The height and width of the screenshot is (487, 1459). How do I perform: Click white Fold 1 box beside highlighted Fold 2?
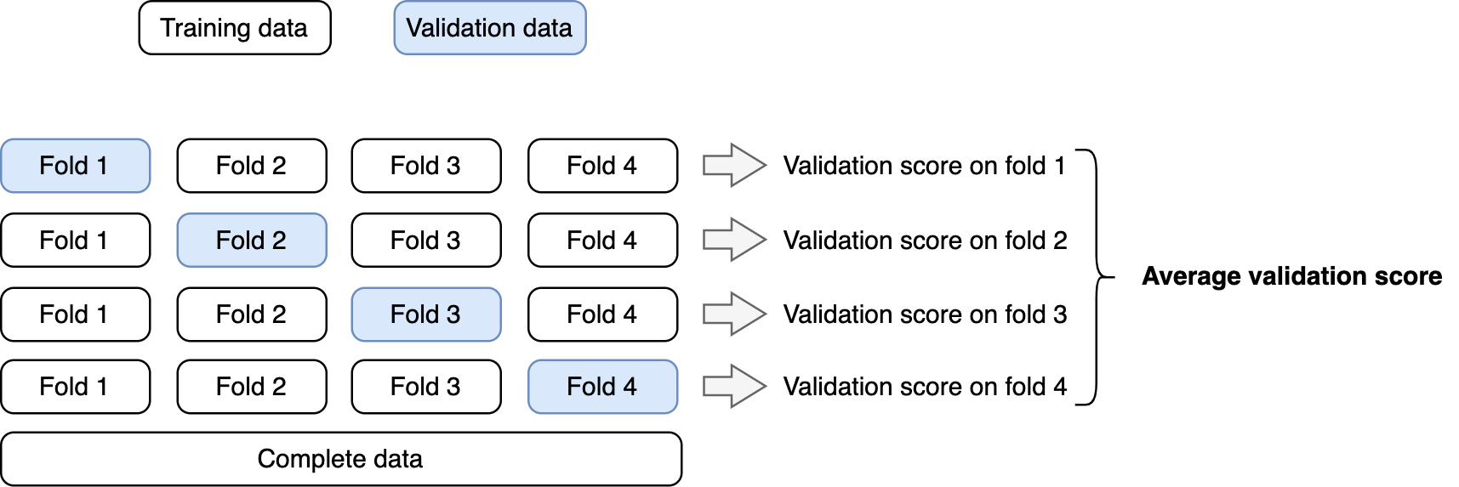(76, 241)
